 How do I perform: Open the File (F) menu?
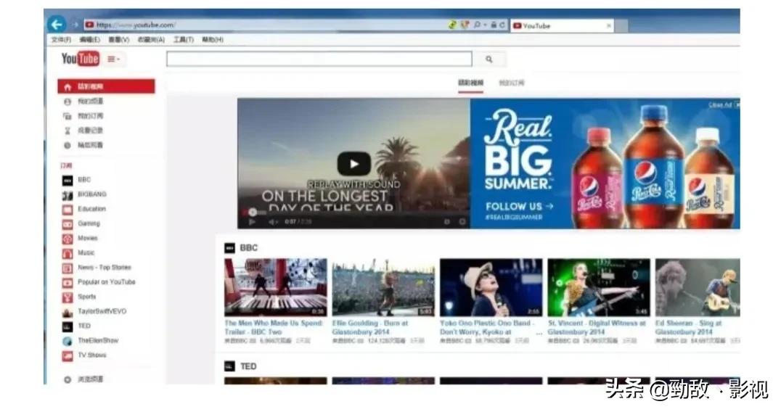point(61,40)
